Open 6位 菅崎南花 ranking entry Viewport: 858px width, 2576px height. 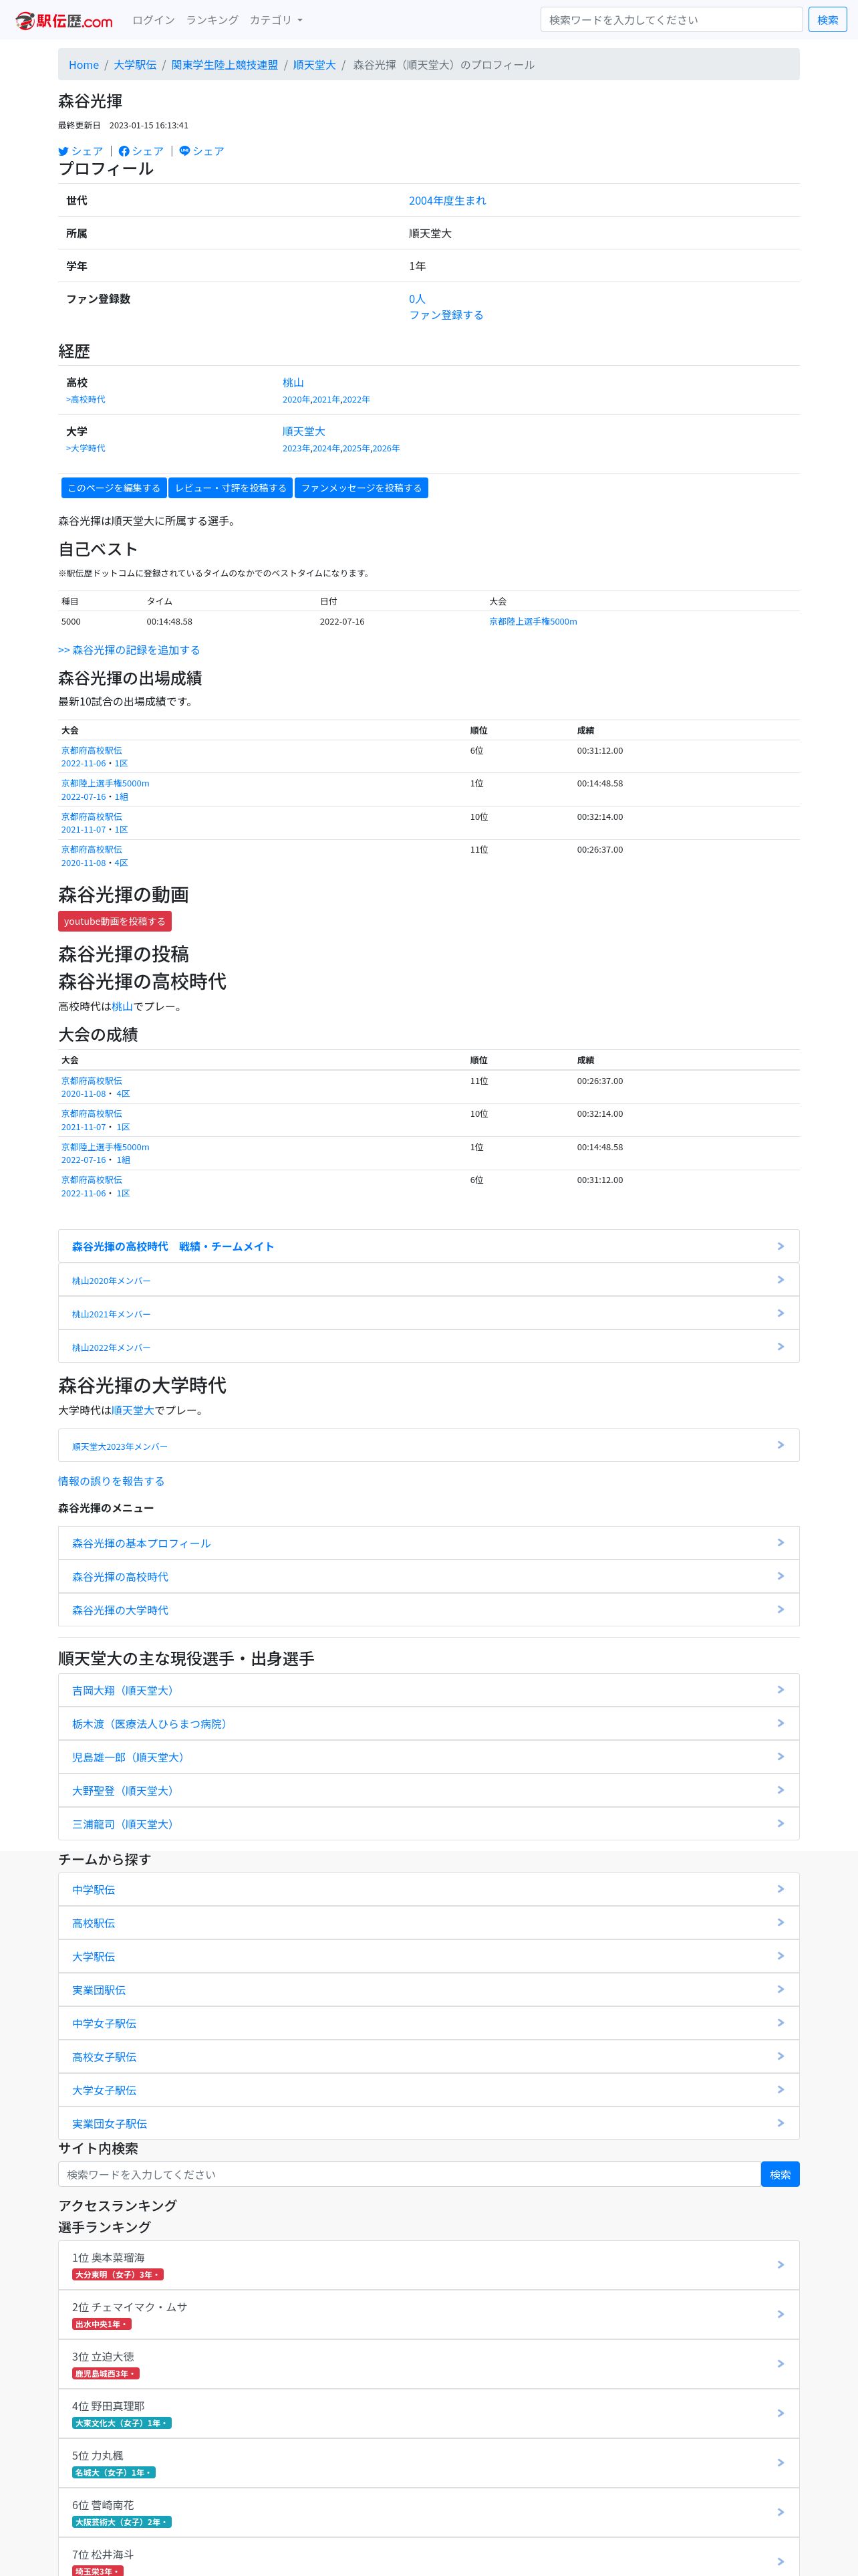pos(428,2512)
